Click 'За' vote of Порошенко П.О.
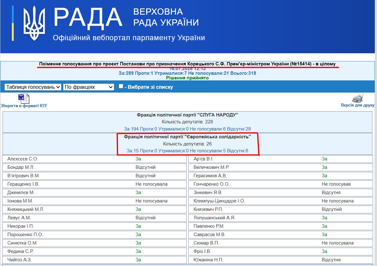377x266 pixels. [x=138, y=235]
